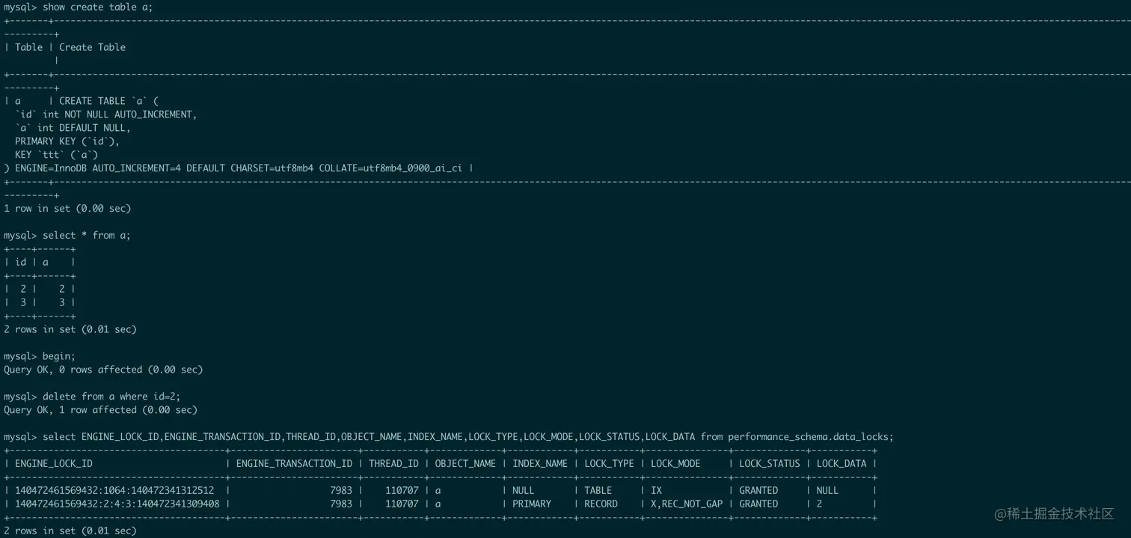The width and height of the screenshot is (1131, 538).
Task: Select the 'X,REC_NOT_GAP' lock mode cell
Action: coord(687,504)
